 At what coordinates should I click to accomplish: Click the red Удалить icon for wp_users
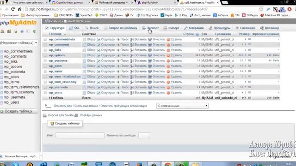pyautogui.click(x=168, y=93)
